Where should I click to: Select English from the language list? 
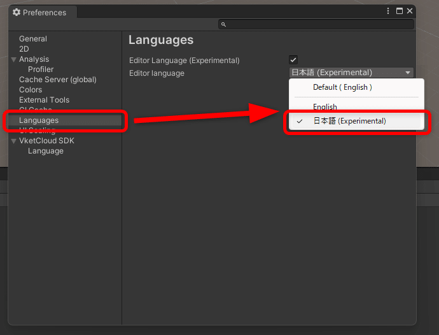(x=325, y=107)
